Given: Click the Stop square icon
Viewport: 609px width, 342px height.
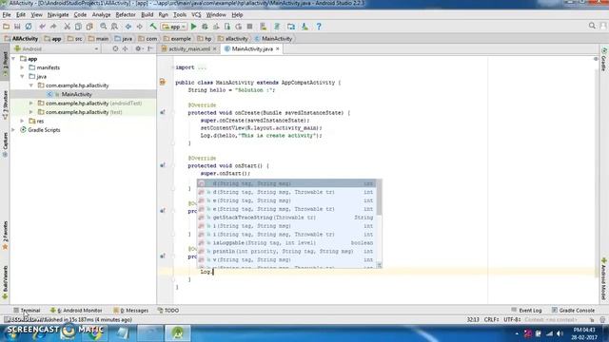Looking at the screenshot, I should coord(249,27).
